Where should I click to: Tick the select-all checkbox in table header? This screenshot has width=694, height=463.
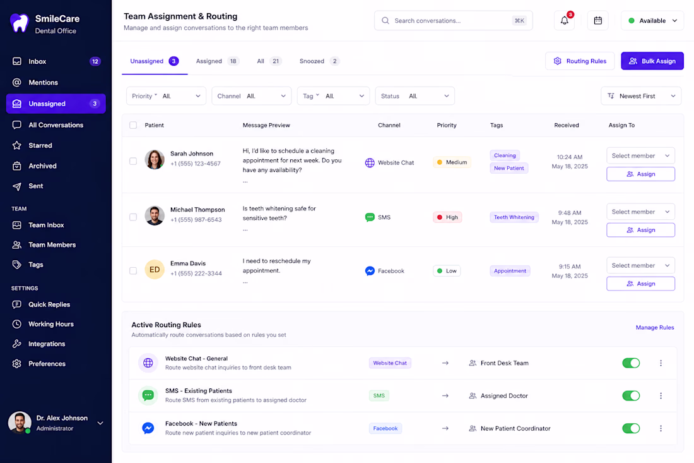click(x=132, y=125)
